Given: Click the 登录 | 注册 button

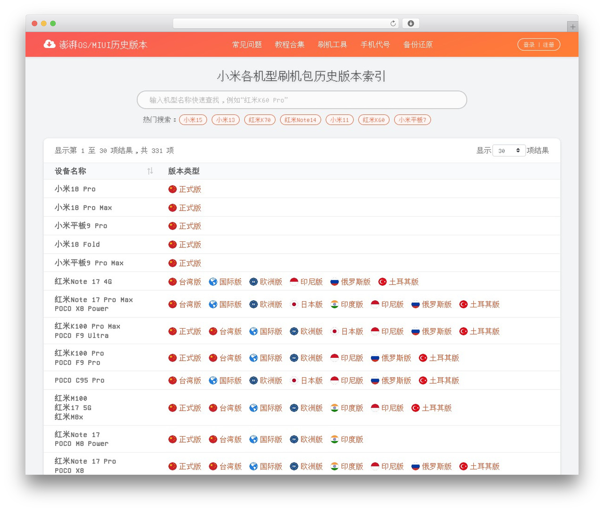Looking at the screenshot, I should point(539,45).
